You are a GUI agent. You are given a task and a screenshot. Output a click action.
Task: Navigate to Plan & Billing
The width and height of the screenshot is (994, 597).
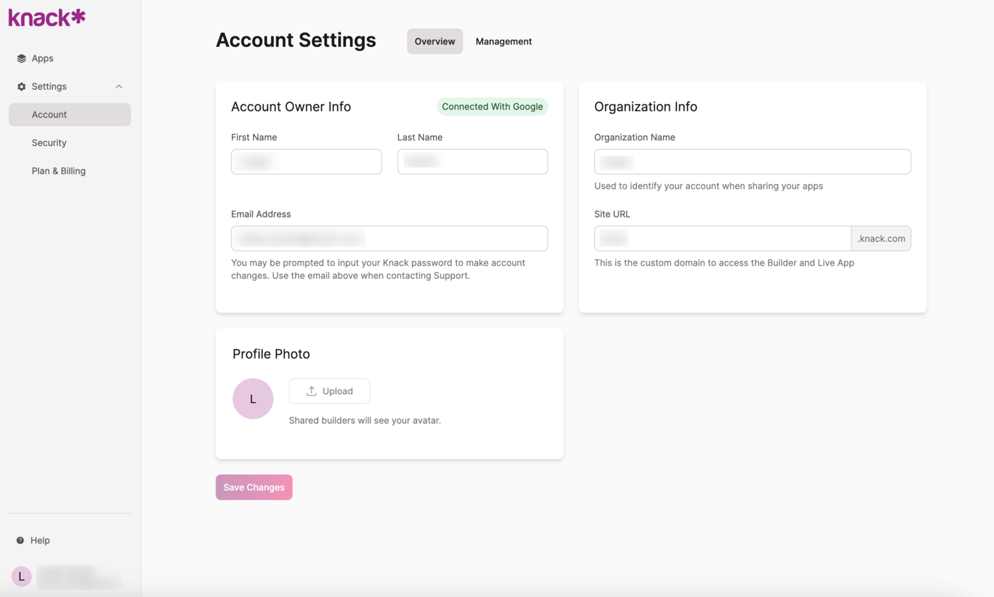pyautogui.click(x=58, y=170)
